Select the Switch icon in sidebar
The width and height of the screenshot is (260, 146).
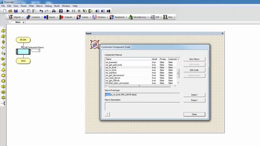pos(3,53)
